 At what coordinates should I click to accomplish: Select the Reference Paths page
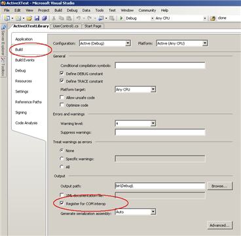pyautogui.click(x=28, y=102)
